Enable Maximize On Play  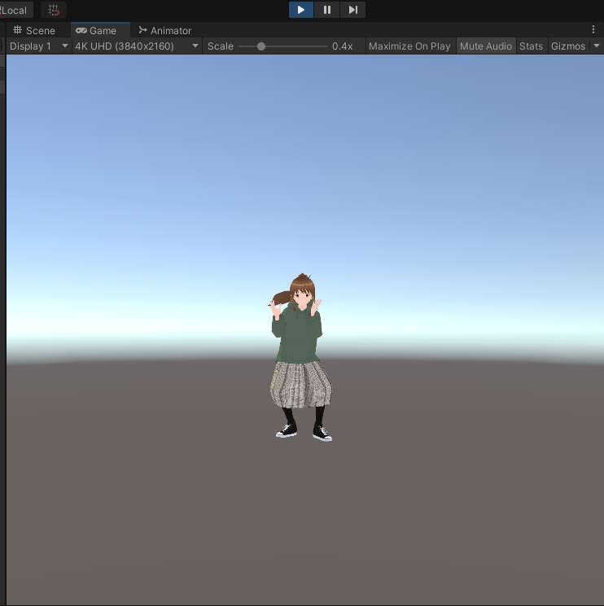pyautogui.click(x=409, y=46)
